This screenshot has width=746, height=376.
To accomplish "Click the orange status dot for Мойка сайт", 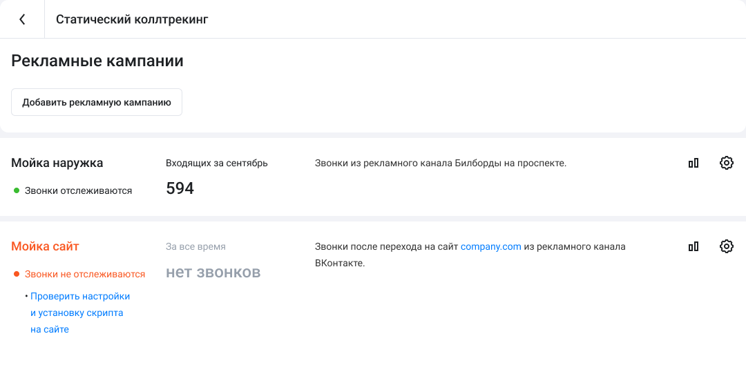I will coord(17,274).
